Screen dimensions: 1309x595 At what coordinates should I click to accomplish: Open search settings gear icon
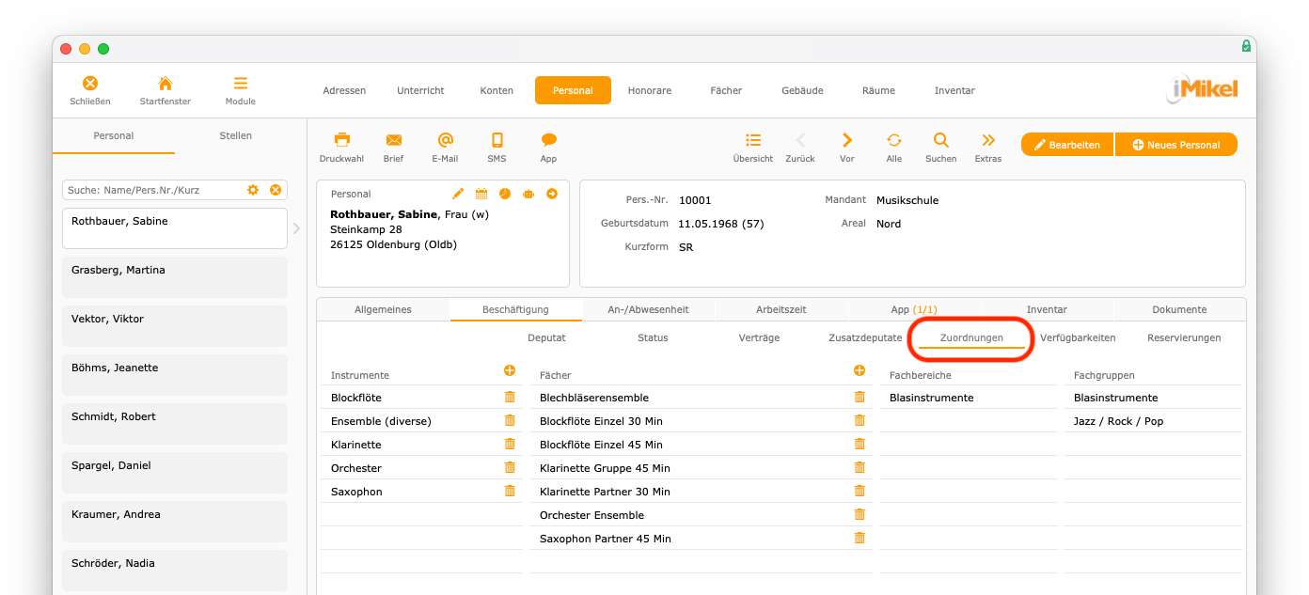click(253, 190)
